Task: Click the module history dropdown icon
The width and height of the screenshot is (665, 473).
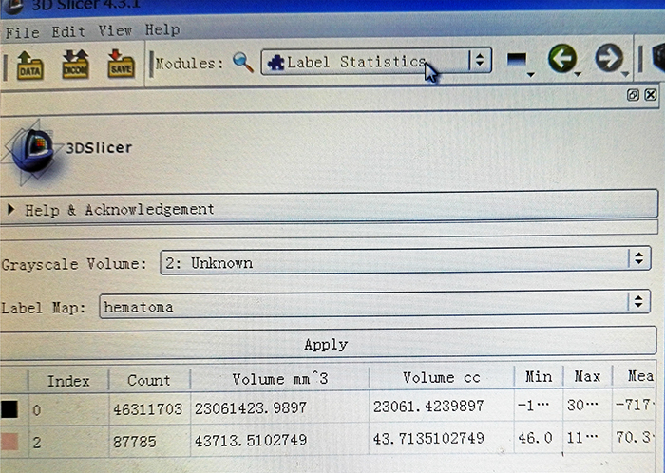Action: pos(521,63)
